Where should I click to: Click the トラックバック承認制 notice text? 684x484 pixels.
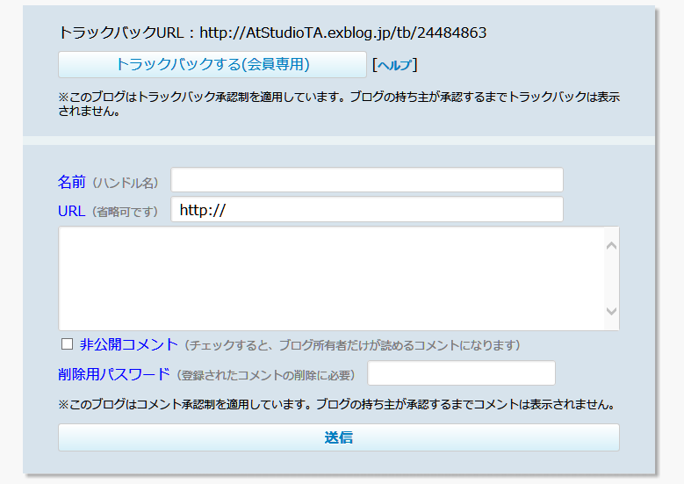tap(339, 104)
